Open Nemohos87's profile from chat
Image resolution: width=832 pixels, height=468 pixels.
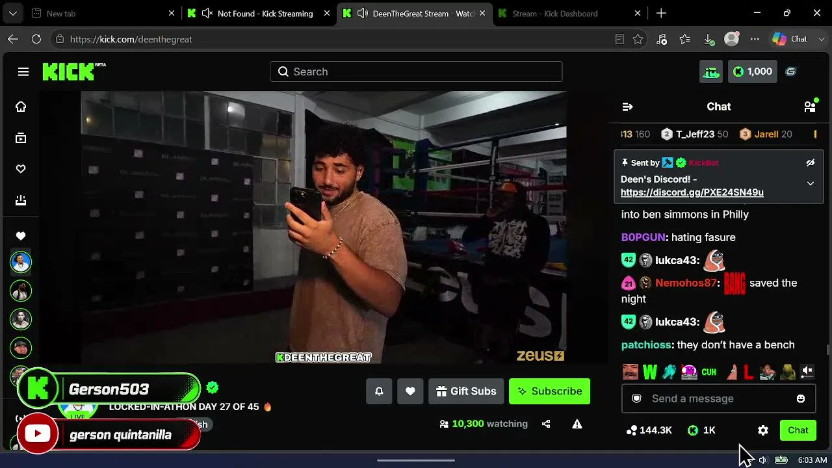(x=686, y=283)
